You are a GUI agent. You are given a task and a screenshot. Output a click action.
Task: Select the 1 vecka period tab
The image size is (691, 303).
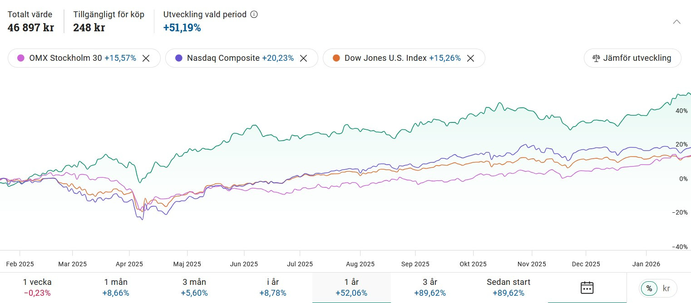tap(37, 288)
